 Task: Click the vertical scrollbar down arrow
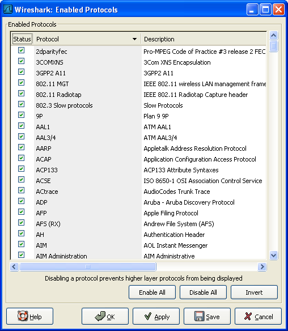click(x=274, y=256)
